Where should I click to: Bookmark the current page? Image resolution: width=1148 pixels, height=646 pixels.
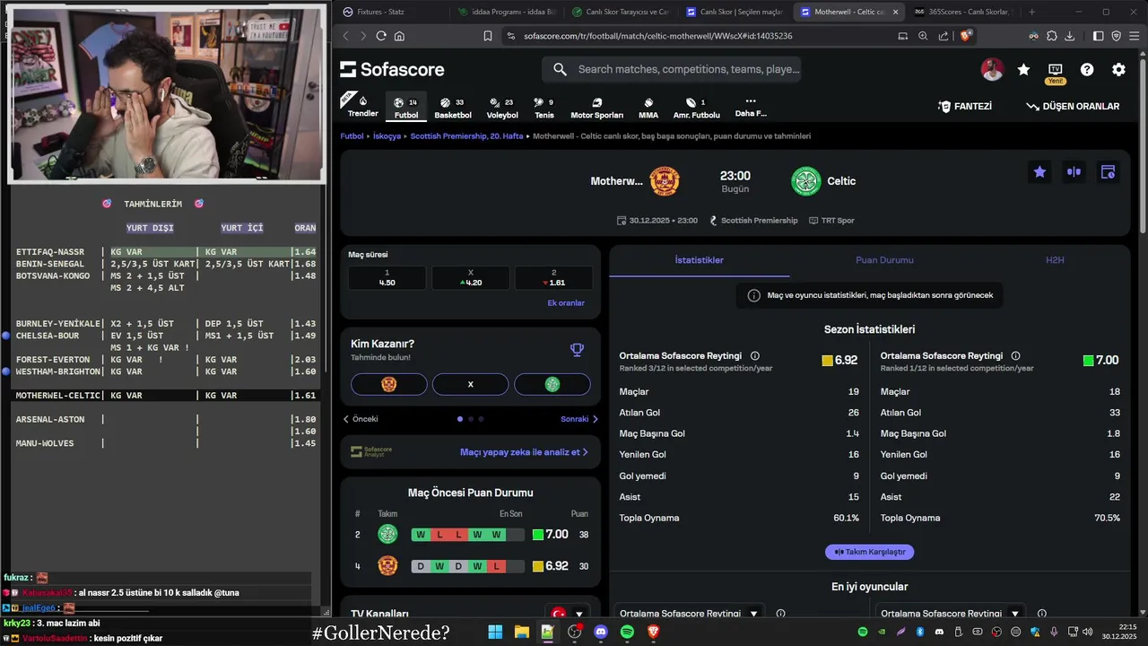pyautogui.click(x=488, y=36)
